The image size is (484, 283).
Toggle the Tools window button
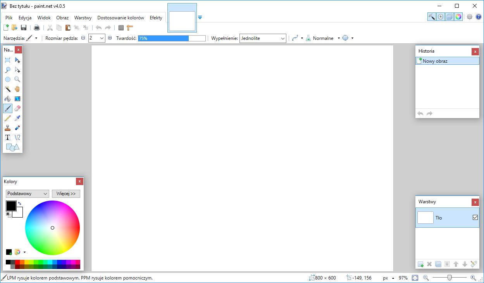[432, 17]
